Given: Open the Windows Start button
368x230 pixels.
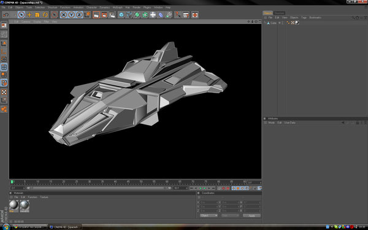Looking at the screenshot, I should click(6, 227).
